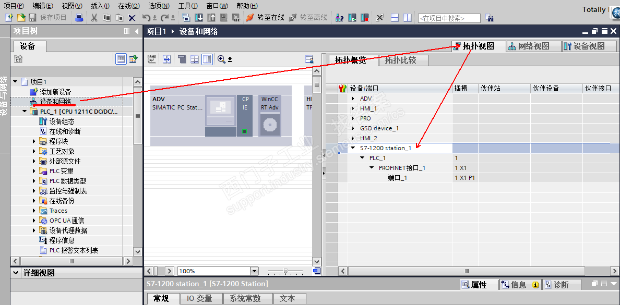Screen dimensions: 620x305
Task: Open the 项目(P) menu
Action: click(14, 6)
